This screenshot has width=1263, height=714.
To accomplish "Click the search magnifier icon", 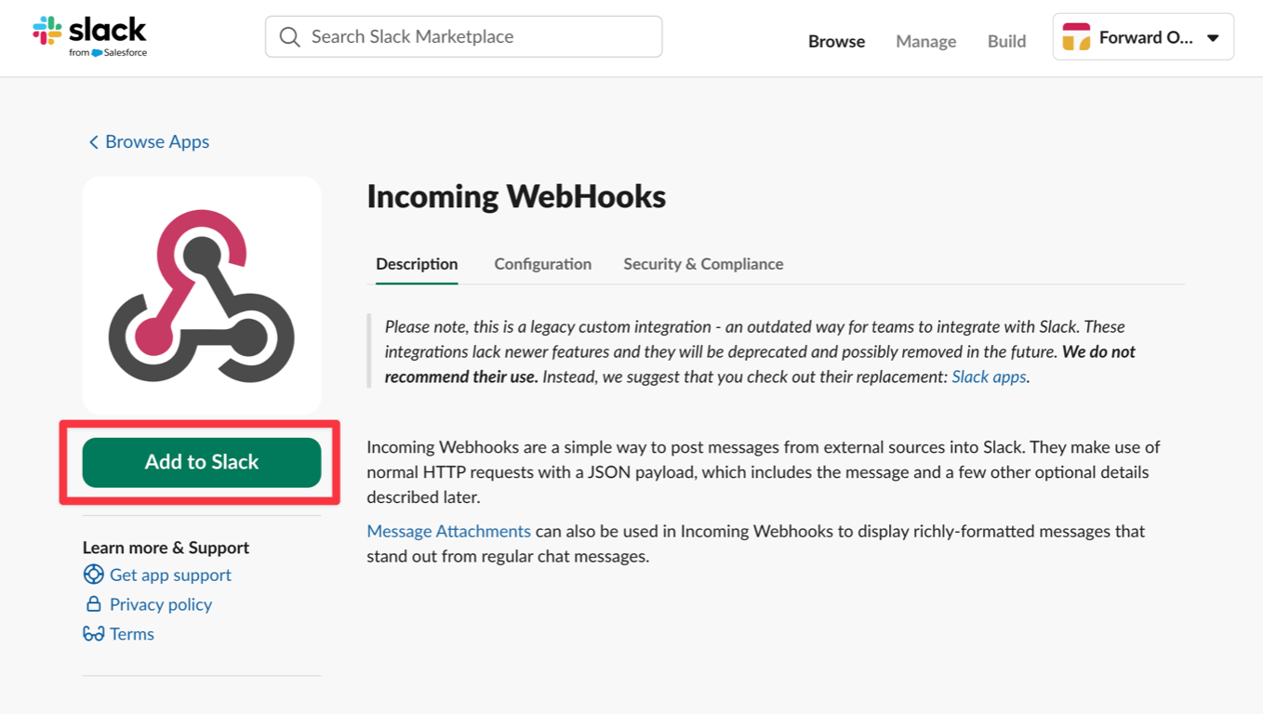I will [289, 37].
